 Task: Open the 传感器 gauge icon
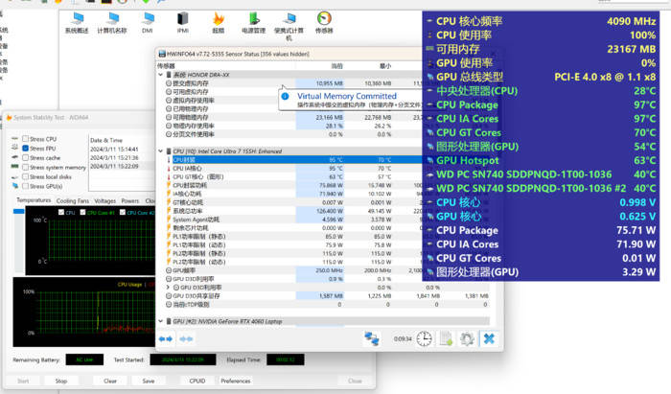pyautogui.click(x=324, y=22)
